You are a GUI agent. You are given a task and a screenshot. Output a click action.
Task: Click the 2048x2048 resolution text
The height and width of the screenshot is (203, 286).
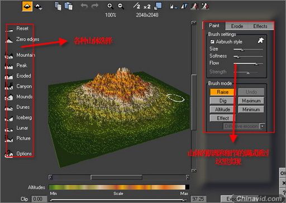[147, 15]
